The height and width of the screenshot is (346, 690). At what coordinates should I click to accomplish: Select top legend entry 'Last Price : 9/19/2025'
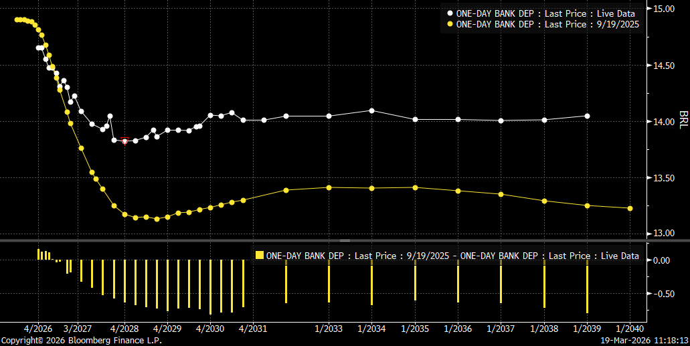point(548,24)
